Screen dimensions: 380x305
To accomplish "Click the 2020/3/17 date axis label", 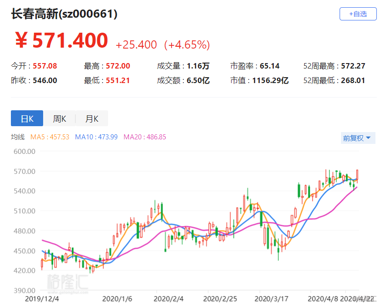I will pos(271,299).
